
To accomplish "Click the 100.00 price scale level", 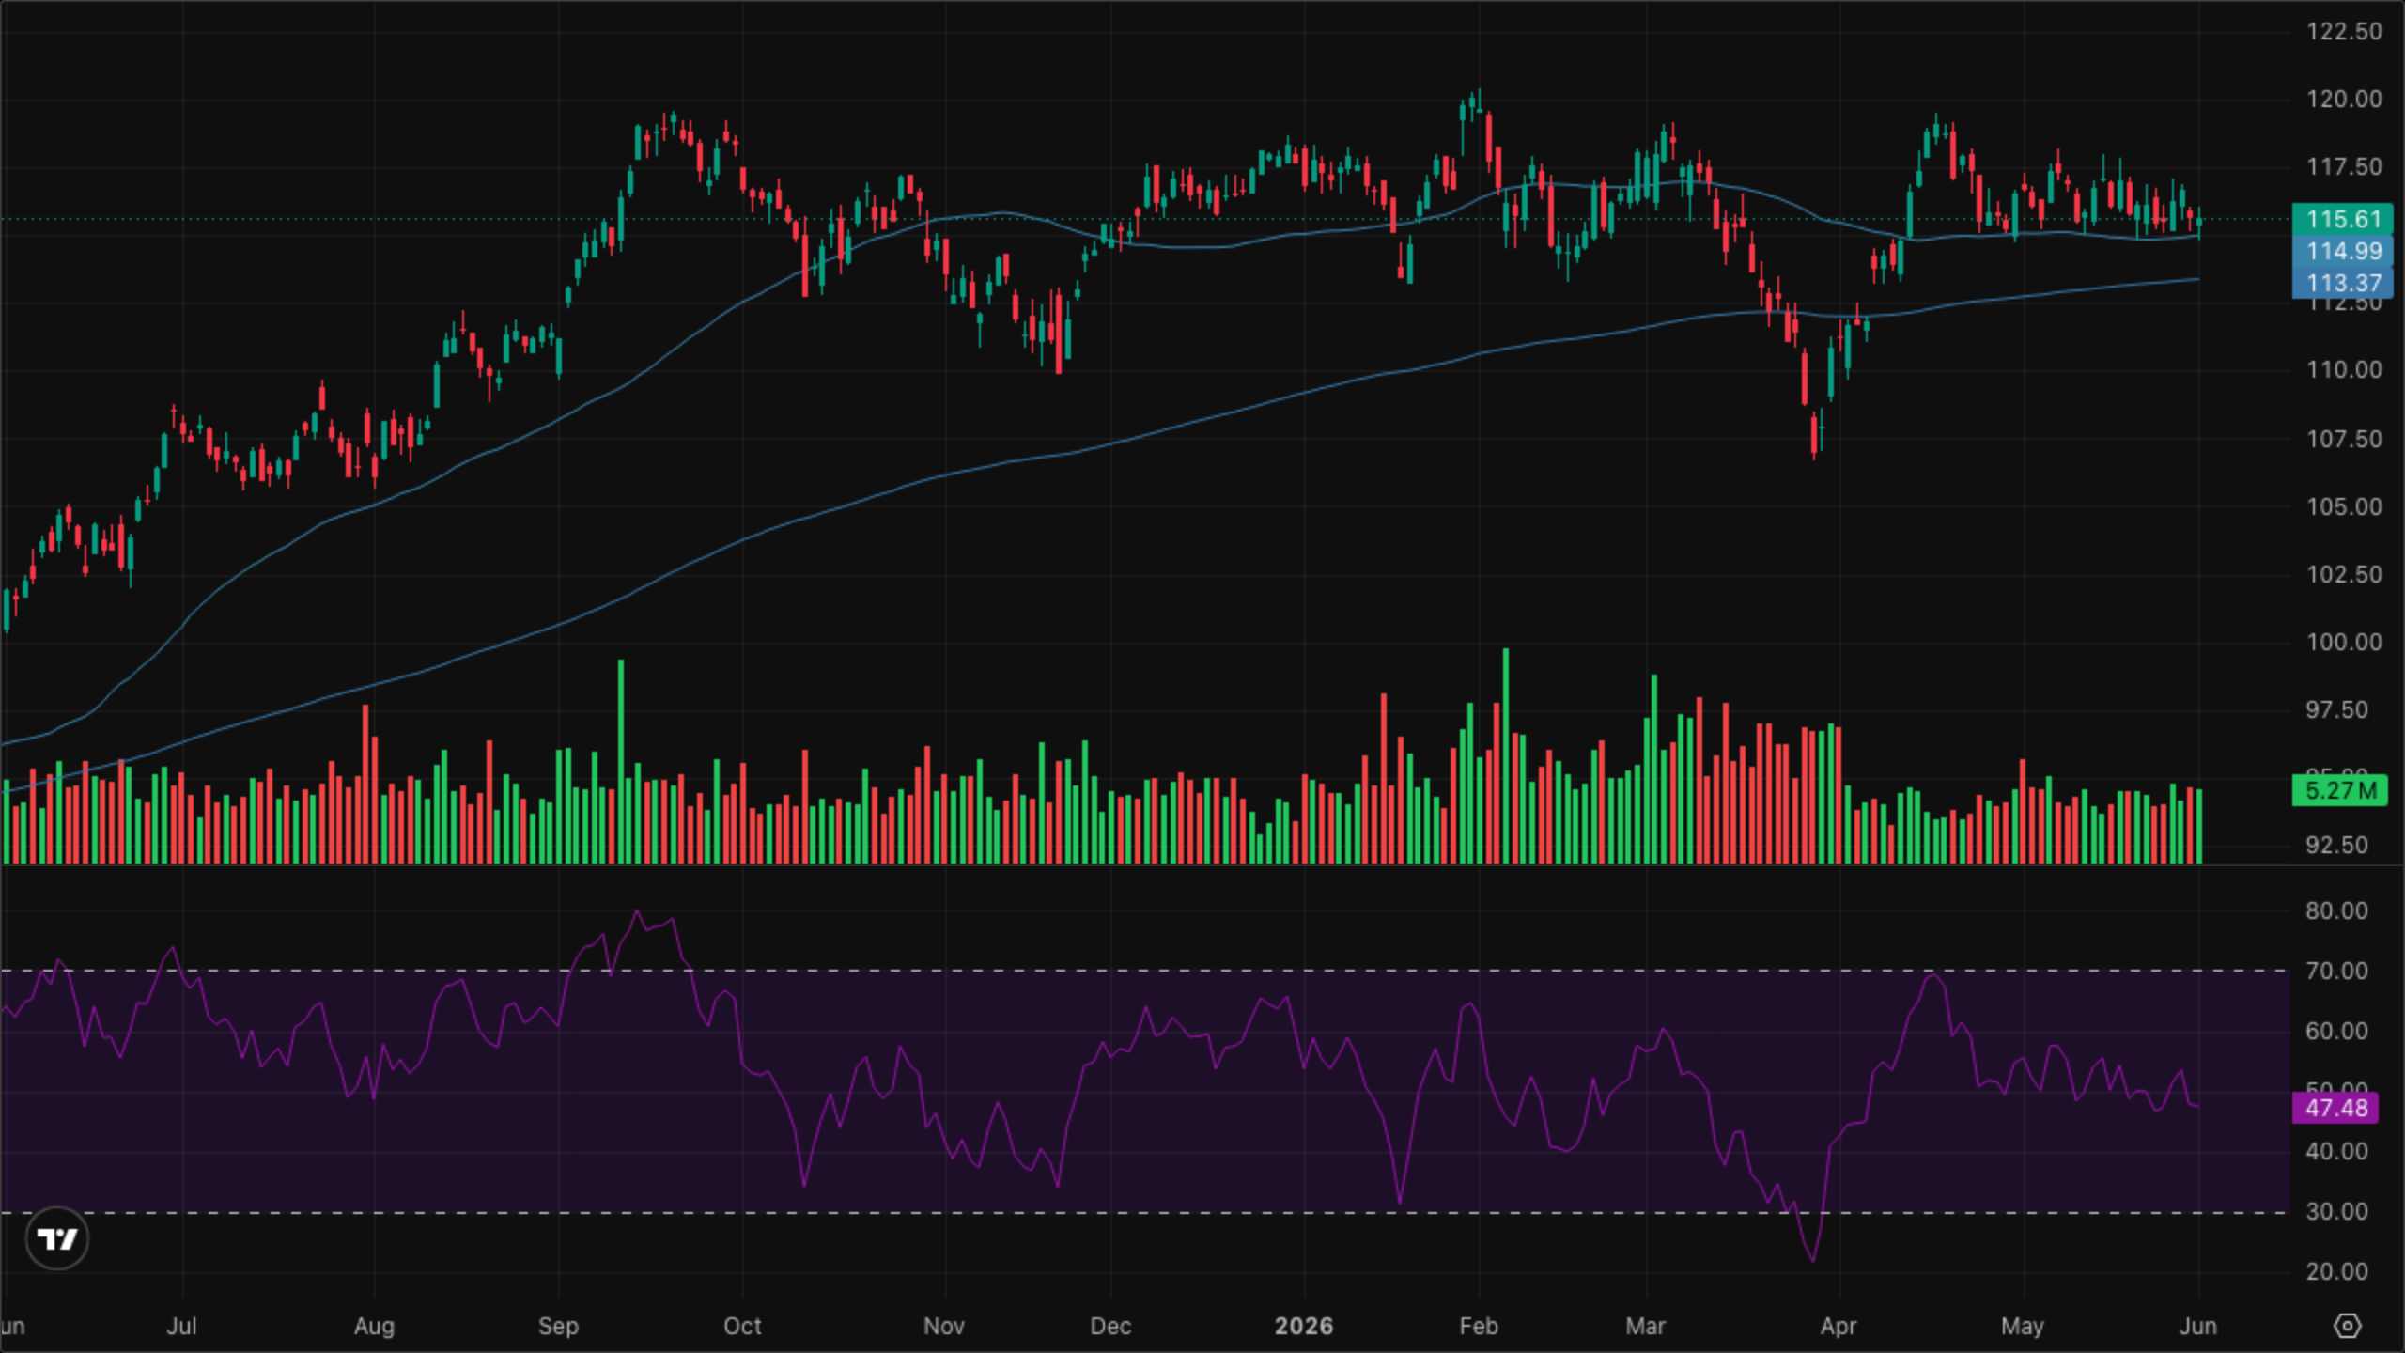I will coord(2344,642).
